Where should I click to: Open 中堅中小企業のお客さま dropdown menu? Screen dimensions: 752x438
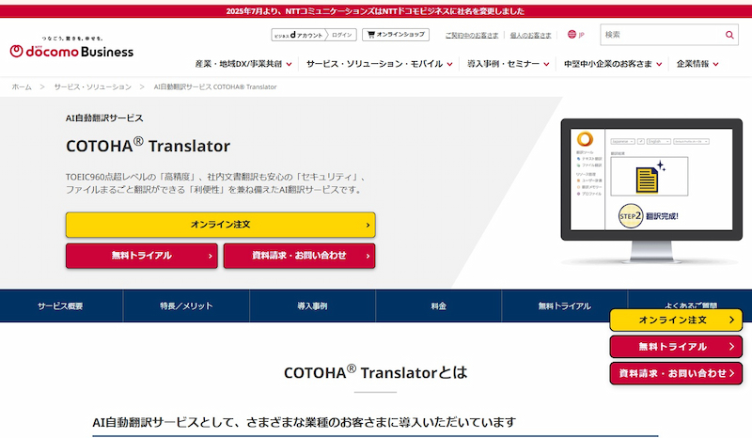click(x=613, y=64)
